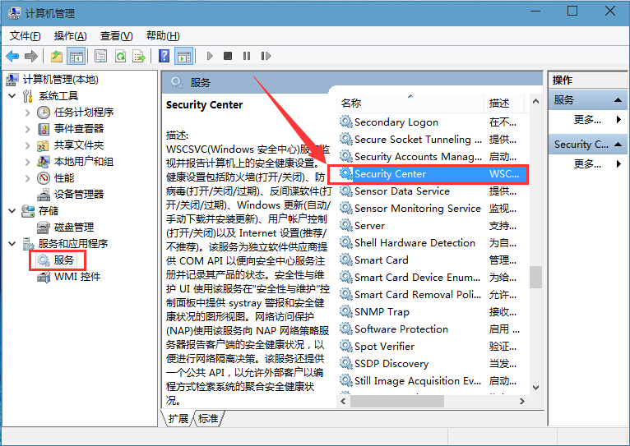Click the Restart Service icon

266,56
